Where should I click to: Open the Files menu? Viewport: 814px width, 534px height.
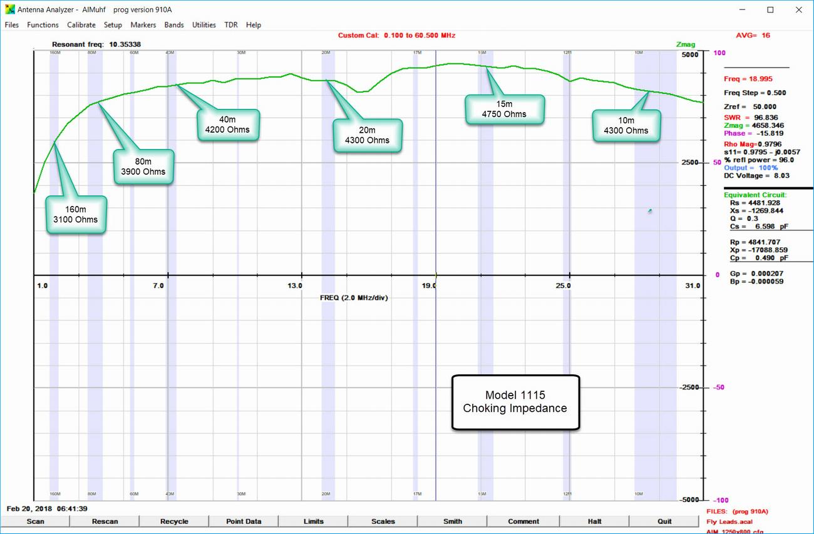[x=11, y=25]
